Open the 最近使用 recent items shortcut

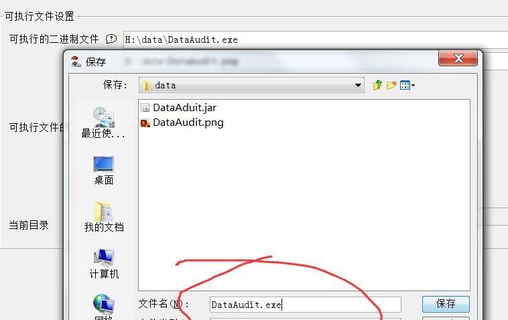103,123
